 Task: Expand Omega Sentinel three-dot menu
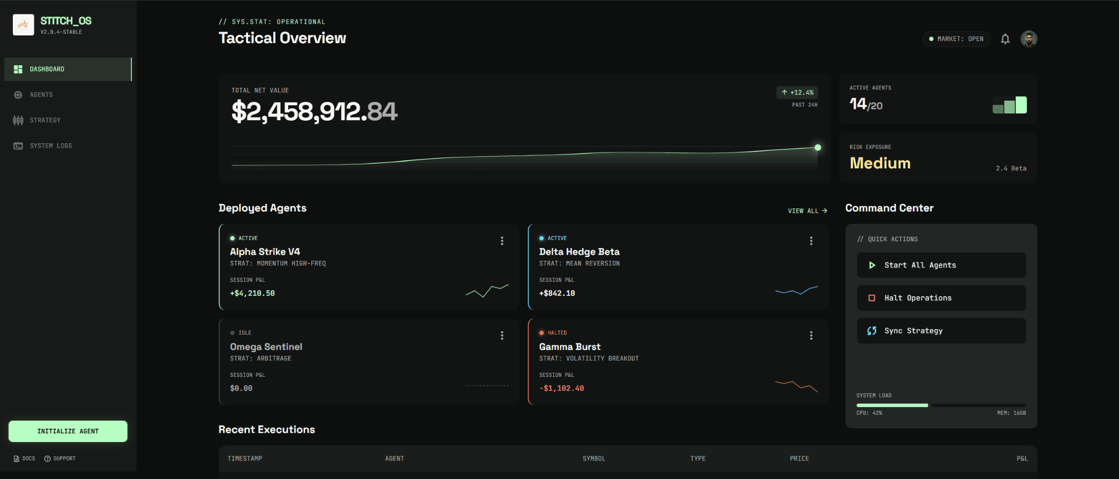(502, 335)
